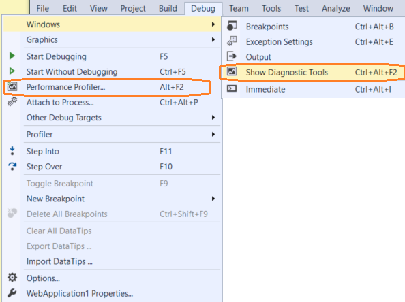Open the Build menu
This screenshot has height=302, width=405.
pos(168,9)
